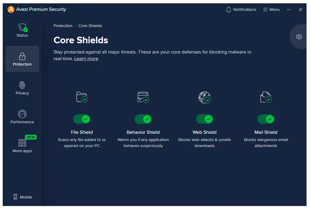Open the Status shield icon
Viewport: 310px width, 209px height.
point(23,28)
